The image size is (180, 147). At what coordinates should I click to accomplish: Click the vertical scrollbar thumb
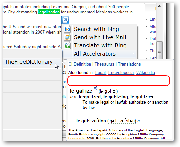[x=159, y=51]
